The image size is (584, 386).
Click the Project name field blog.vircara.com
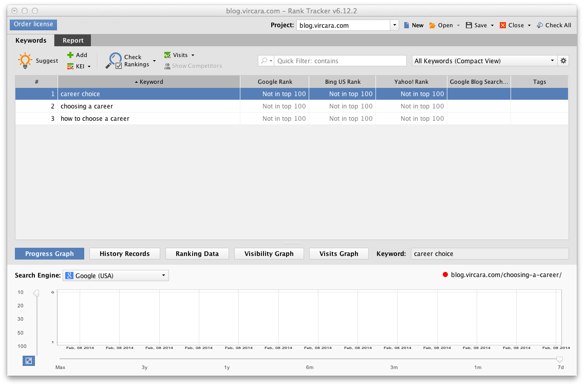(343, 25)
